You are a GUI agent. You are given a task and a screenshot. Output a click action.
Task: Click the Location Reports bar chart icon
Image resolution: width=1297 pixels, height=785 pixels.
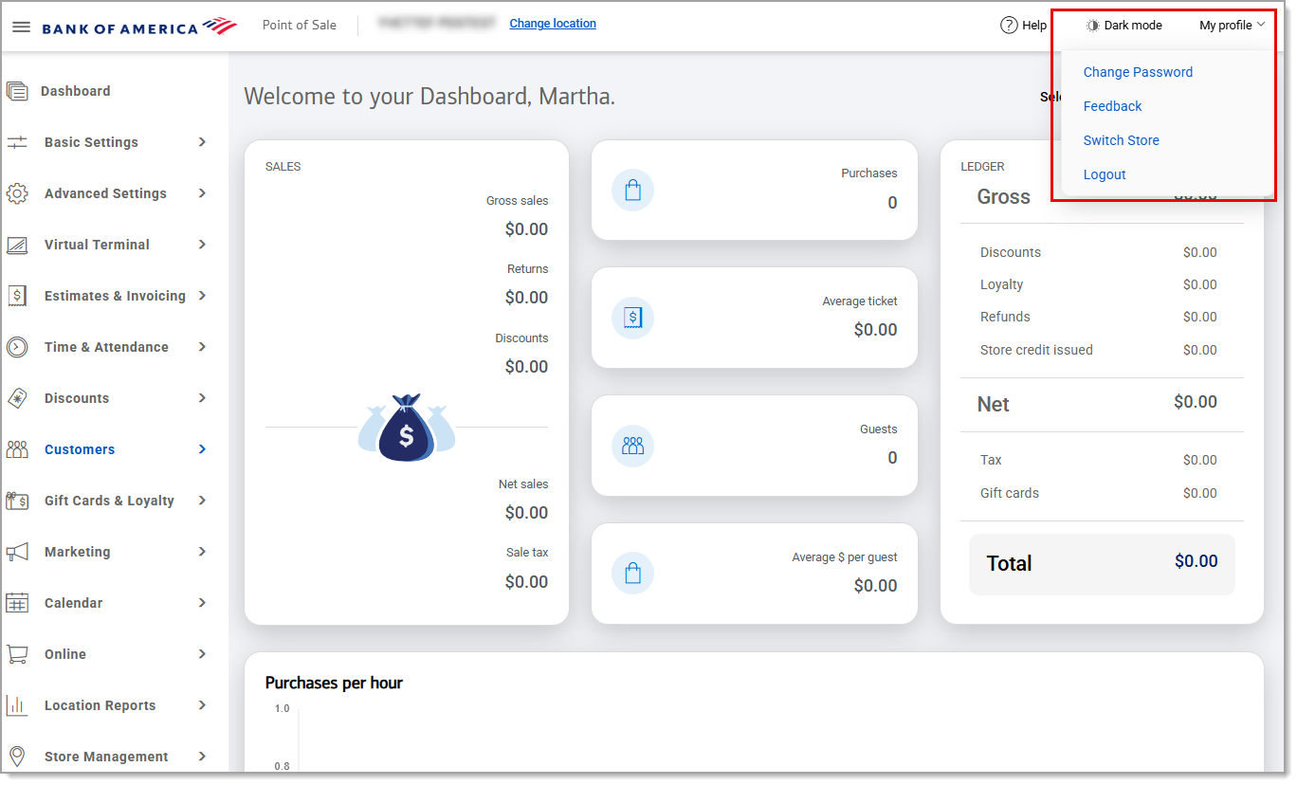[17, 705]
